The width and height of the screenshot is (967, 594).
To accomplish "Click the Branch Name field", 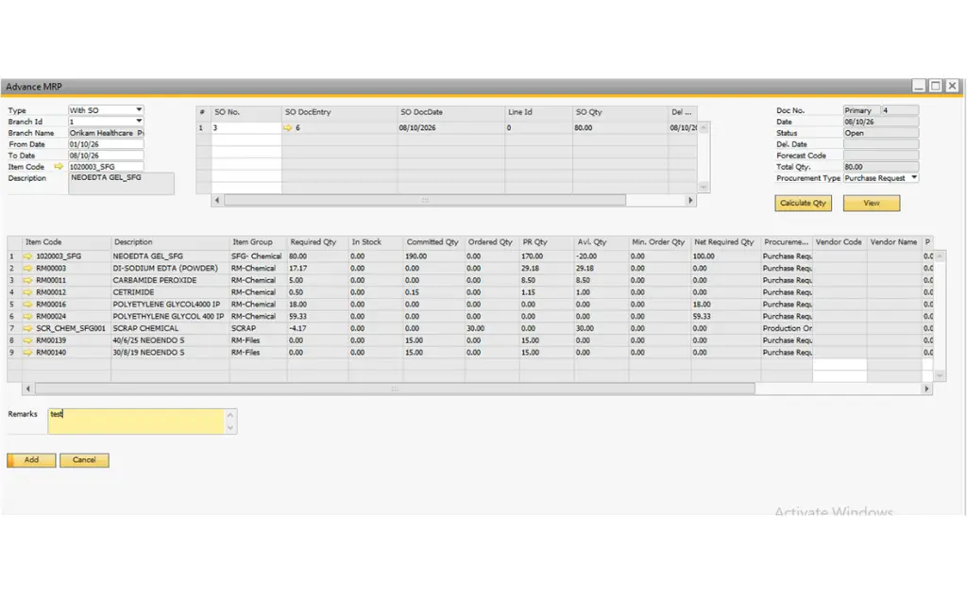I will 106,133.
